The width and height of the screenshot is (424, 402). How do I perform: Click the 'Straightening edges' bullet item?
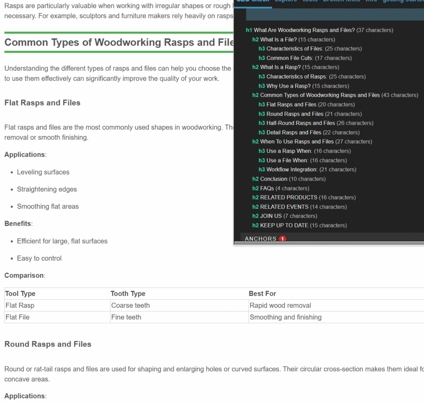click(x=47, y=189)
